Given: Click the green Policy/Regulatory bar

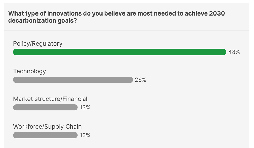Looking at the screenshot, I should tap(120, 52).
